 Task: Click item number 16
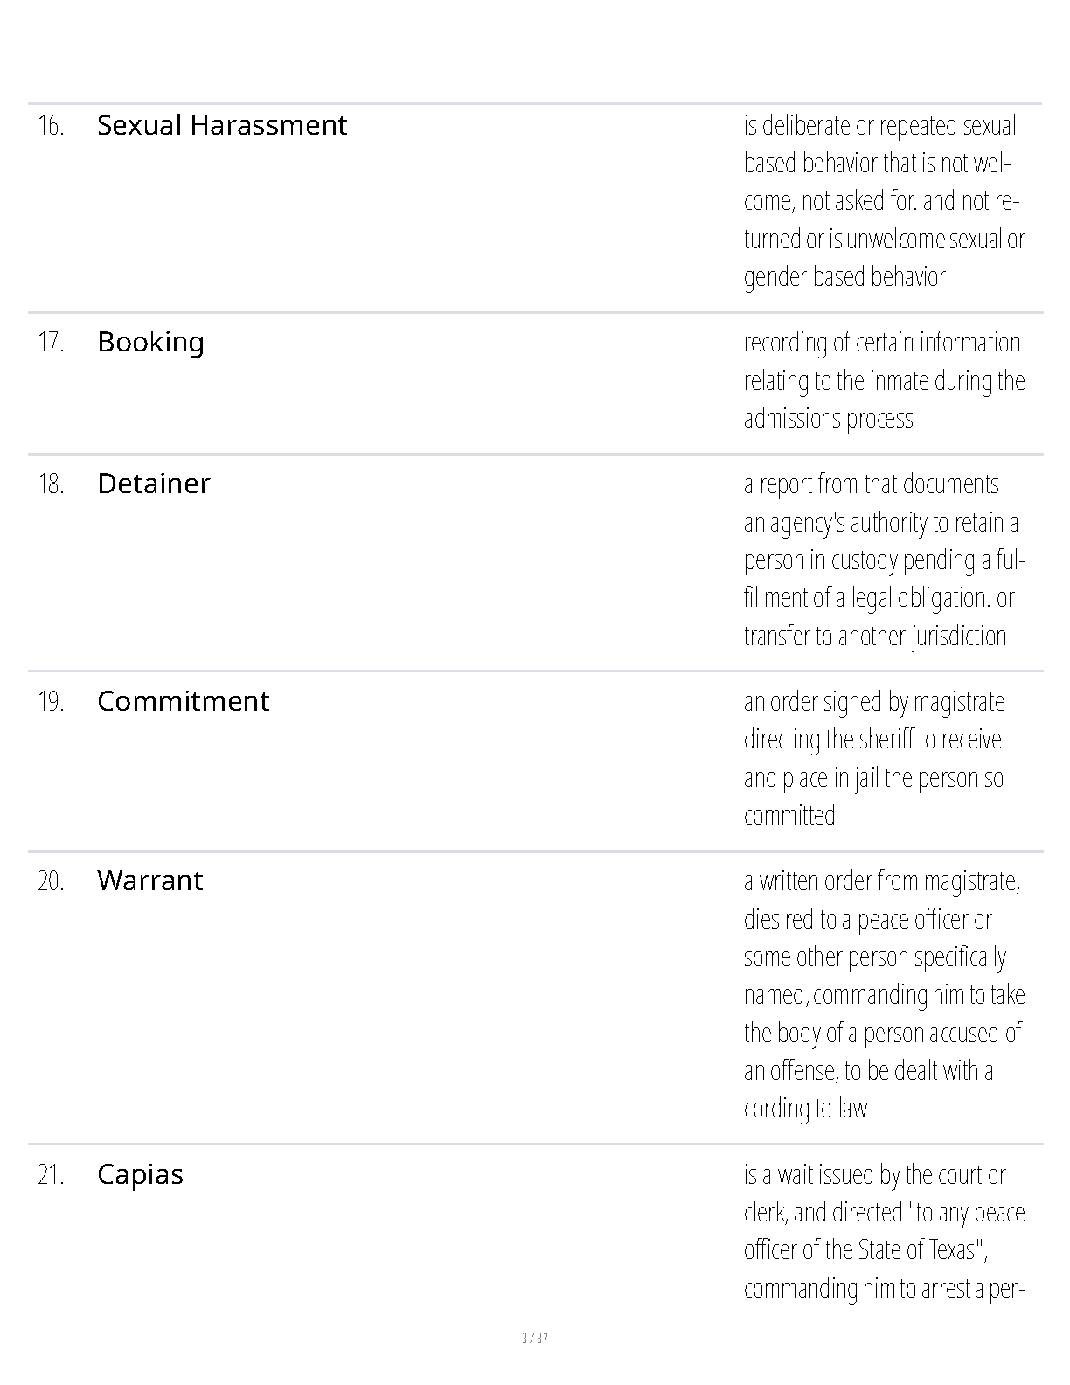click(51, 126)
